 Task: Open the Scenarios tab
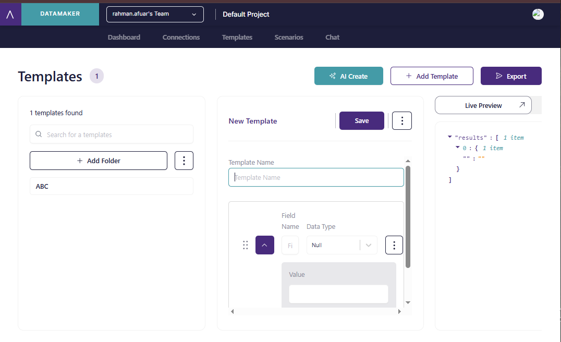pos(289,37)
